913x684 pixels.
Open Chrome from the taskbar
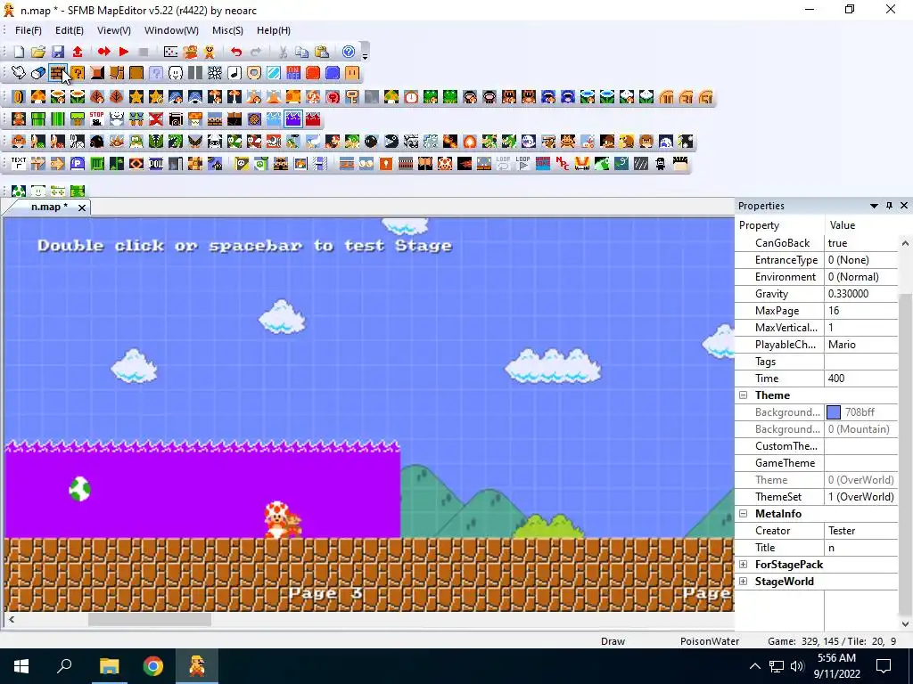(x=153, y=666)
